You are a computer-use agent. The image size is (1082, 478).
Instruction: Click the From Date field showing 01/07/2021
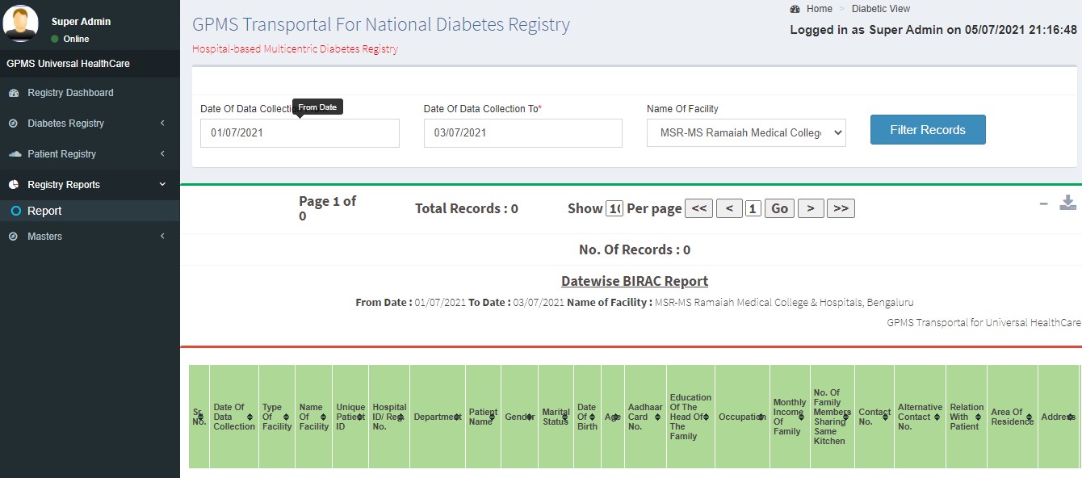(300, 132)
